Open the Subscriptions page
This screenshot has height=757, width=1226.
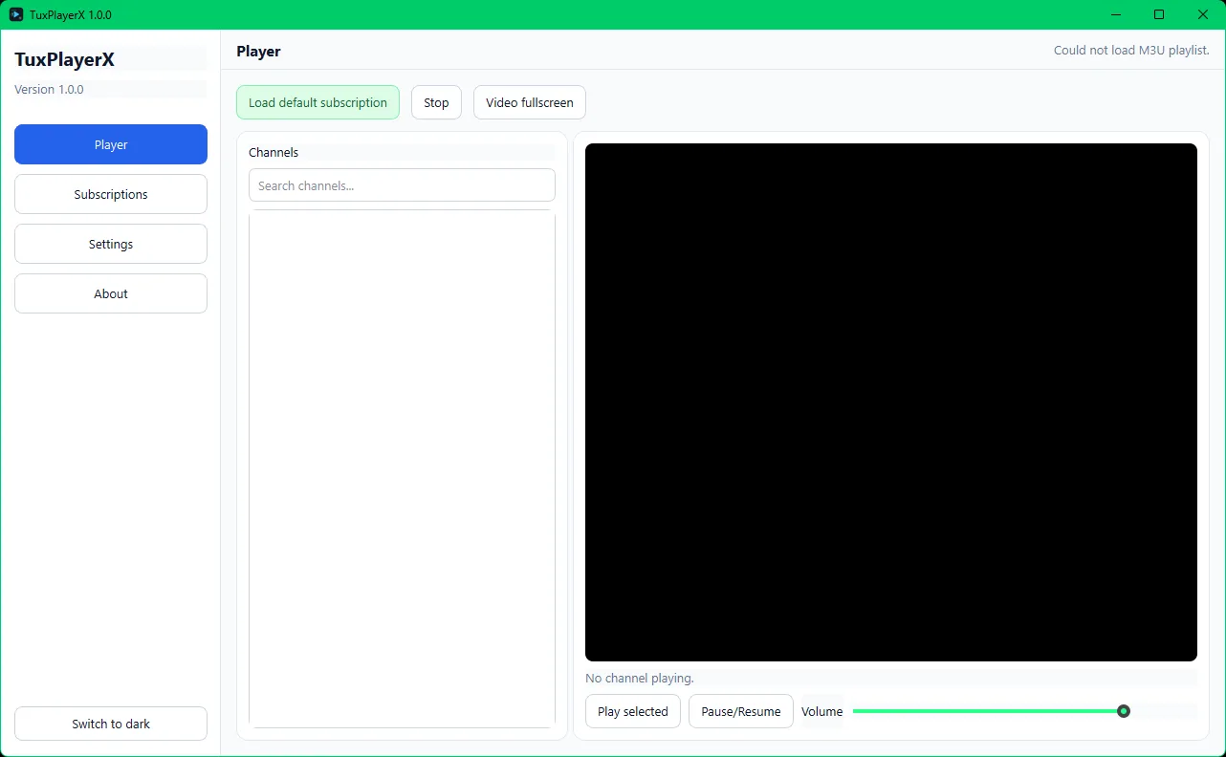tap(111, 194)
